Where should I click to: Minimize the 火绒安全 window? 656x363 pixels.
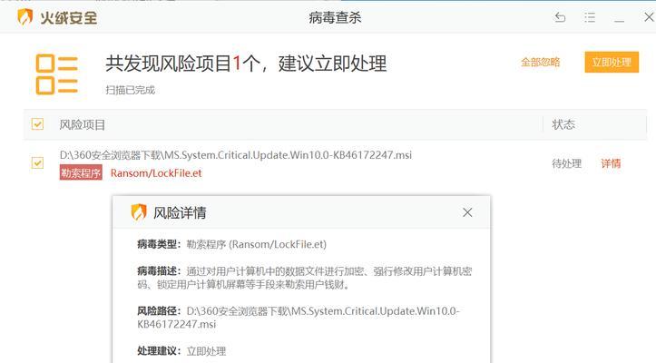point(620,21)
